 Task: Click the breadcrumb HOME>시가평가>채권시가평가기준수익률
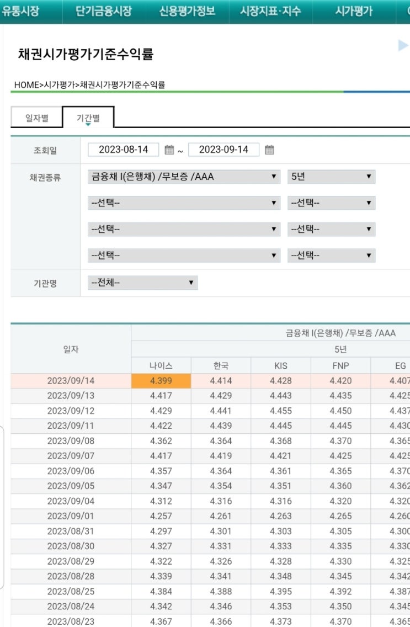coord(89,85)
